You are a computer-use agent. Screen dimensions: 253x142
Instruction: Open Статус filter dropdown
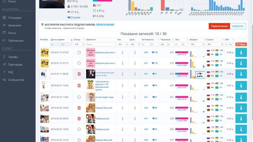[x=79, y=44]
